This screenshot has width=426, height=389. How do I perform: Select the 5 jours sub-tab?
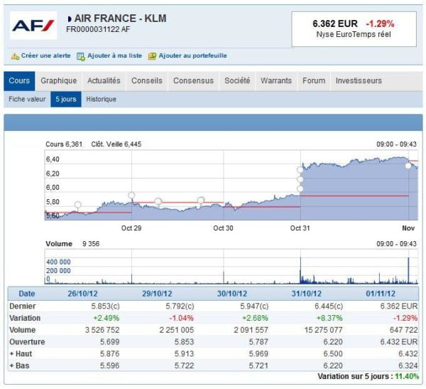[66, 99]
